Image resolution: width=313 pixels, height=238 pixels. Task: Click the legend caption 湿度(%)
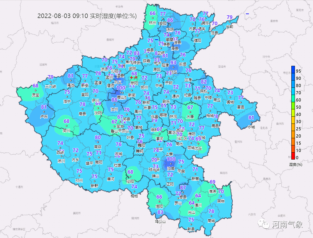296,164
